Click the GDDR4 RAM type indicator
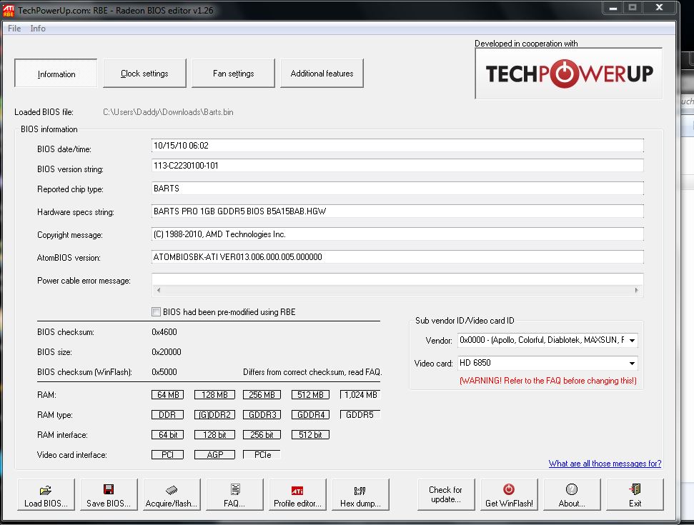 pyautogui.click(x=310, y=414)
